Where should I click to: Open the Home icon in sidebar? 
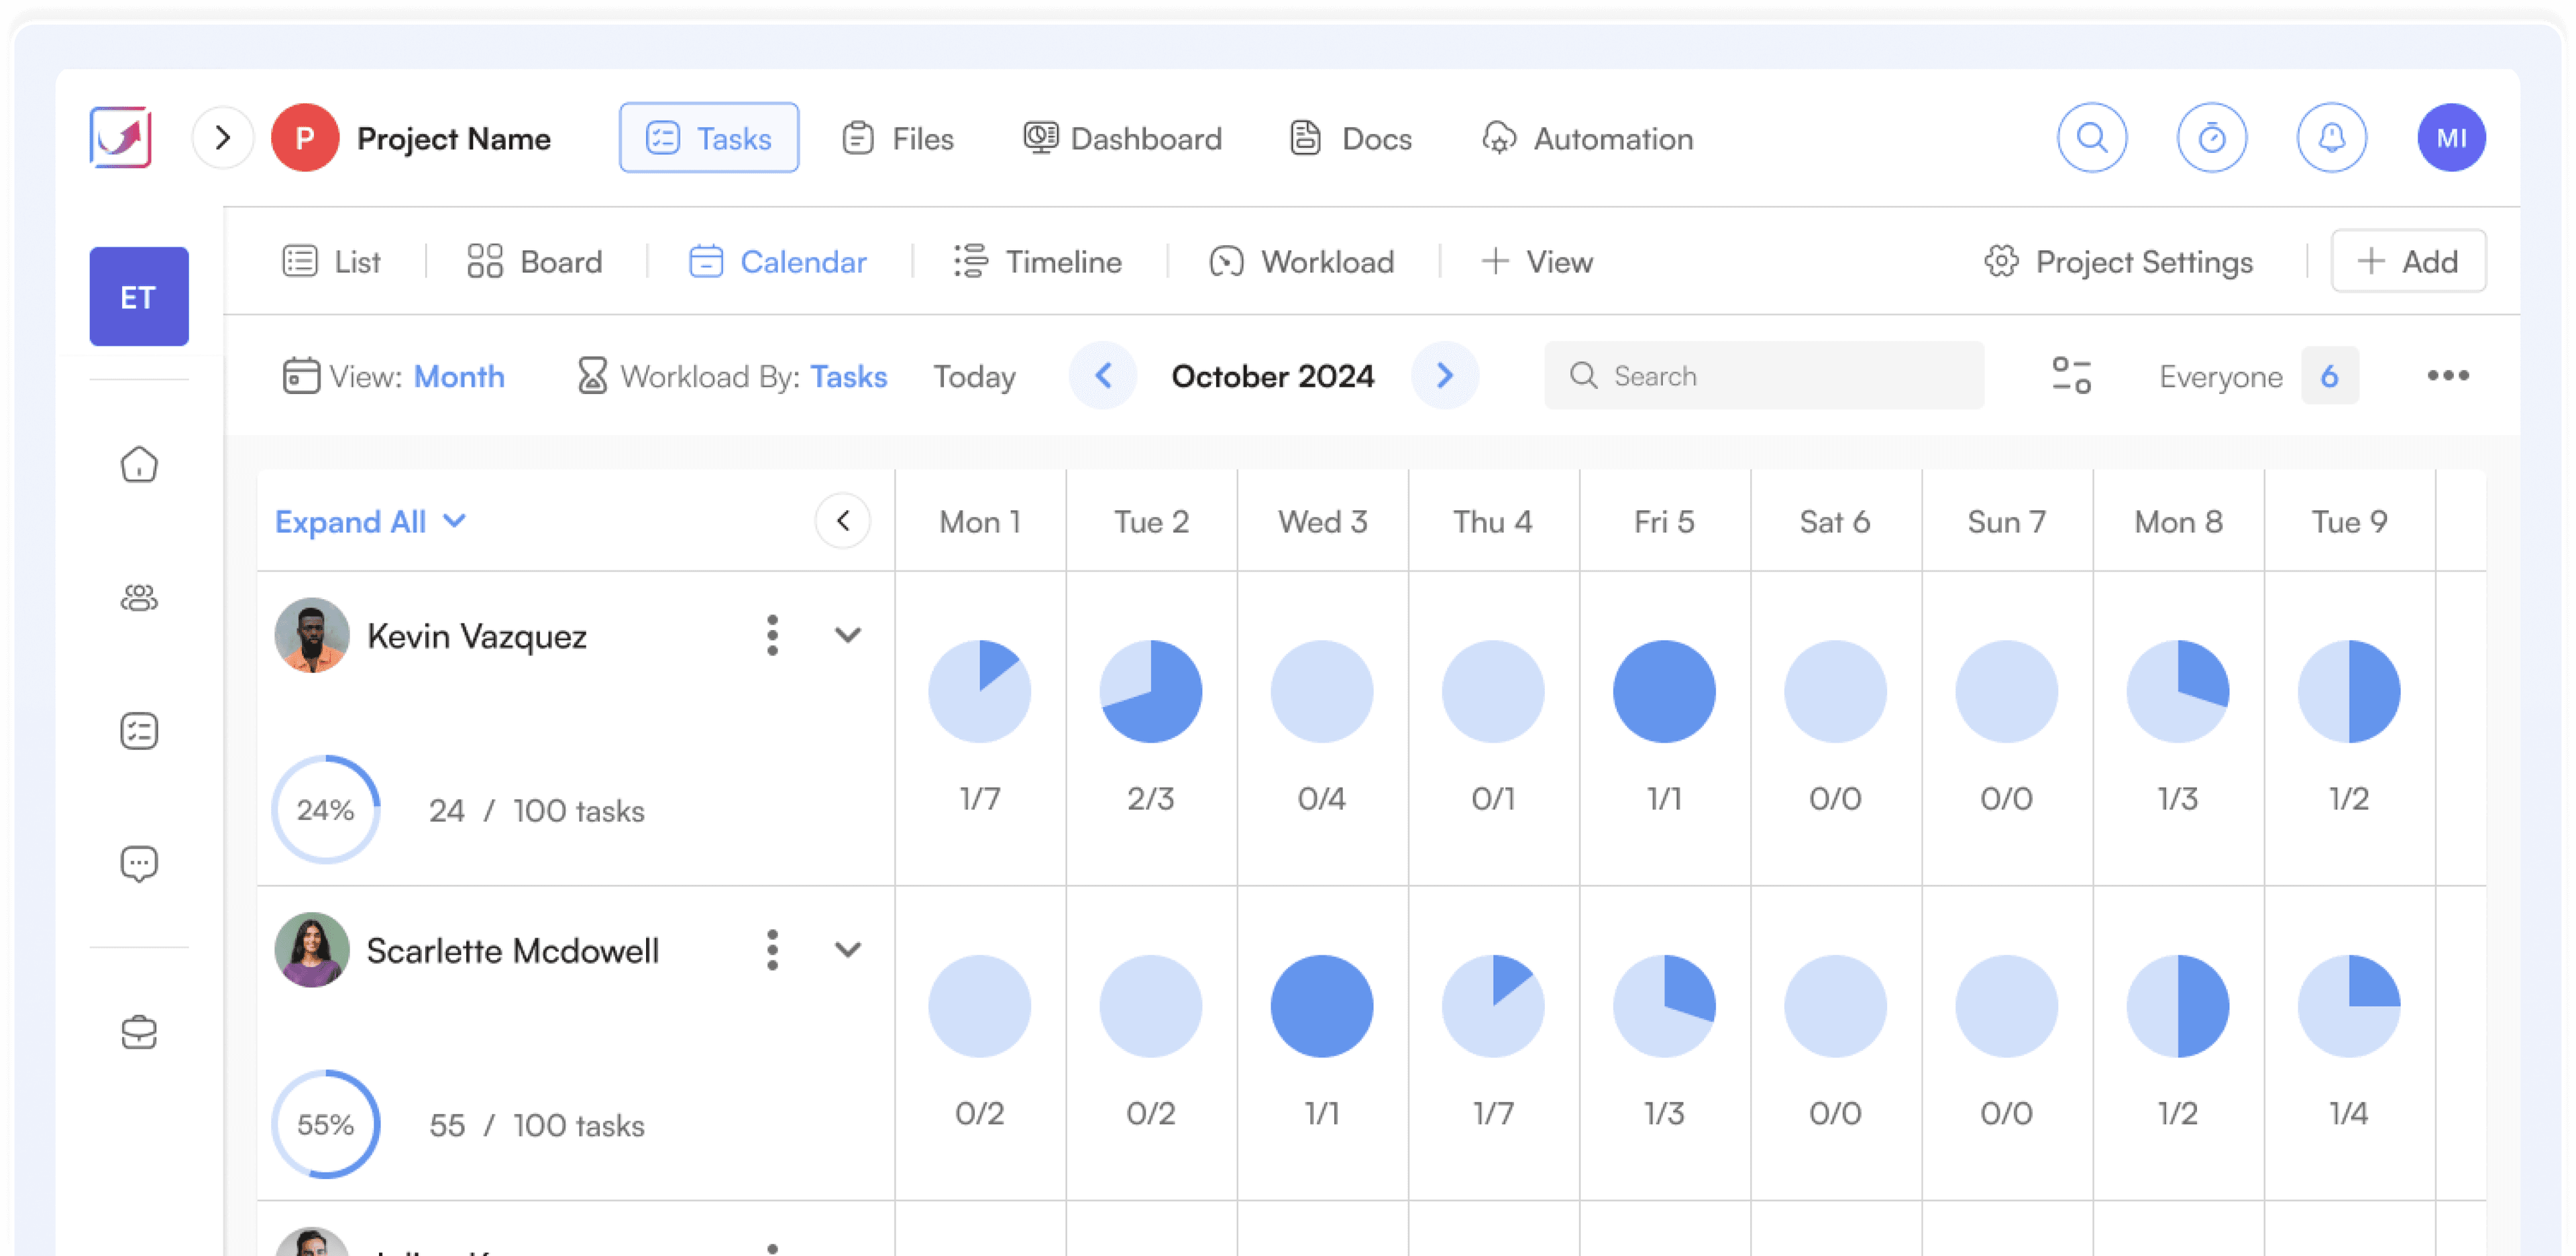pyautogui.click(x=139, y=464)
